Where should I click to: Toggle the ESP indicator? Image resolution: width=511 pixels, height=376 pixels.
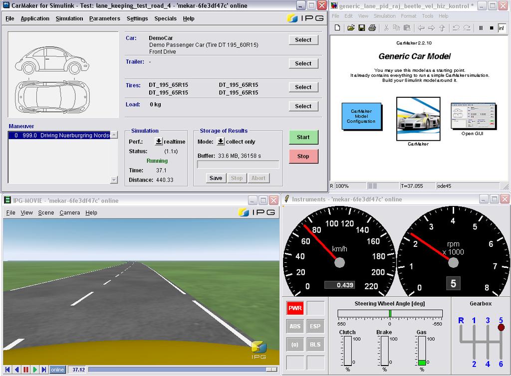315,326
